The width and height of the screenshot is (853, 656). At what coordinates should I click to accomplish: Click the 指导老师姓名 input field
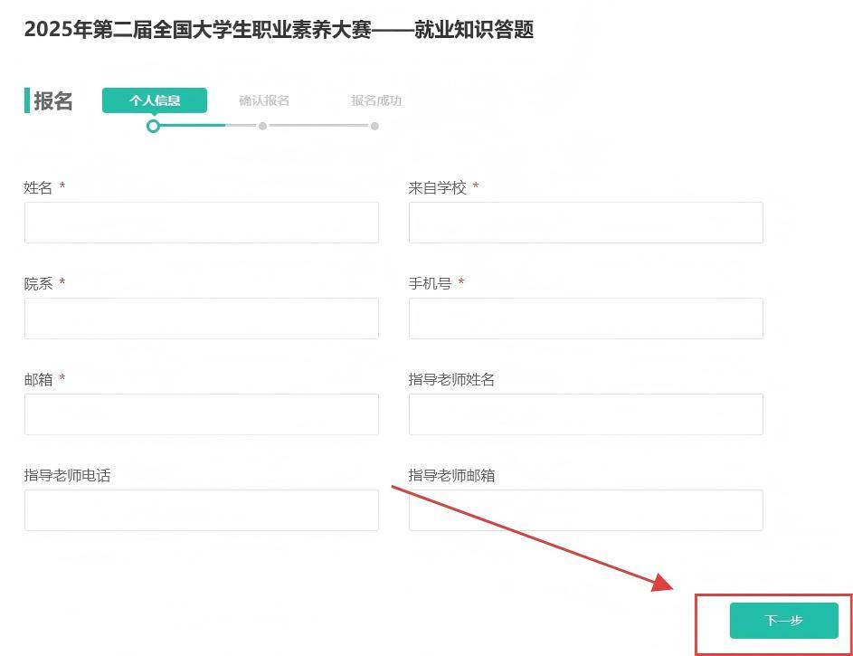coord(585,414)
